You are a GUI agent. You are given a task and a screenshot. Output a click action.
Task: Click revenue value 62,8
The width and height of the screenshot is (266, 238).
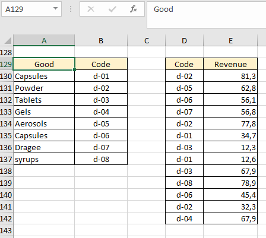(x=230, y=88)
